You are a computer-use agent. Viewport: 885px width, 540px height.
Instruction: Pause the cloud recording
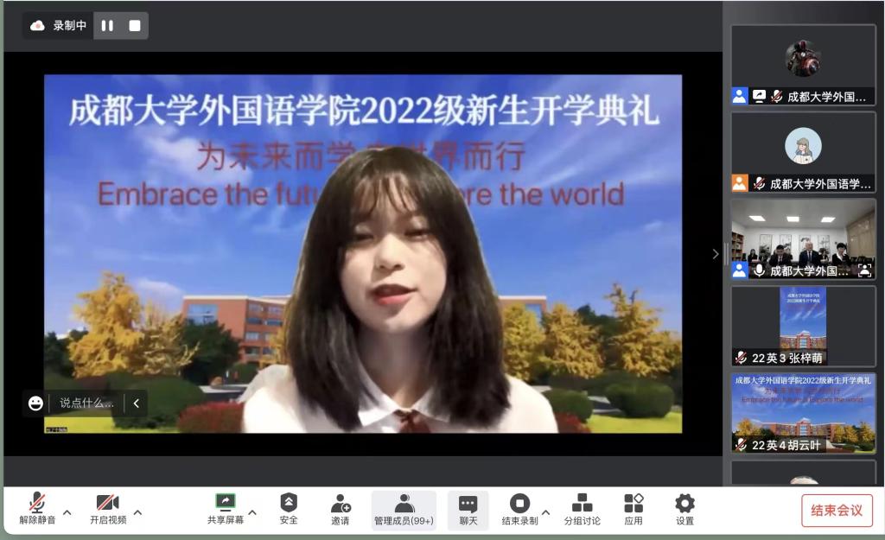point(107,26)
